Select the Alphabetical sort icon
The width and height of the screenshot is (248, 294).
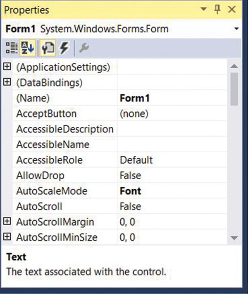click(27, 48)
